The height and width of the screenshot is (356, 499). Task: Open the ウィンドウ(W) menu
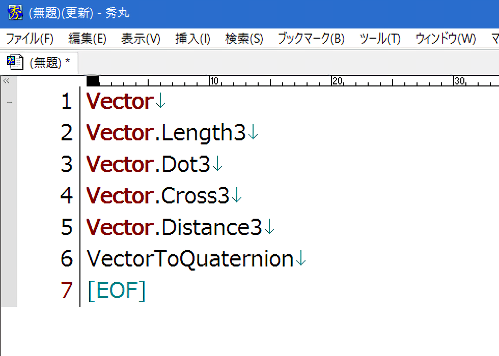pyautogui.click(x=445, y=39)
